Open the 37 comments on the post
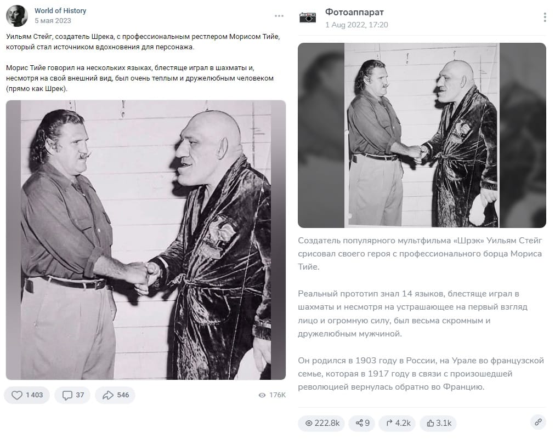The height and width of the screenshot is (439, 555). (x=72, y=395)
